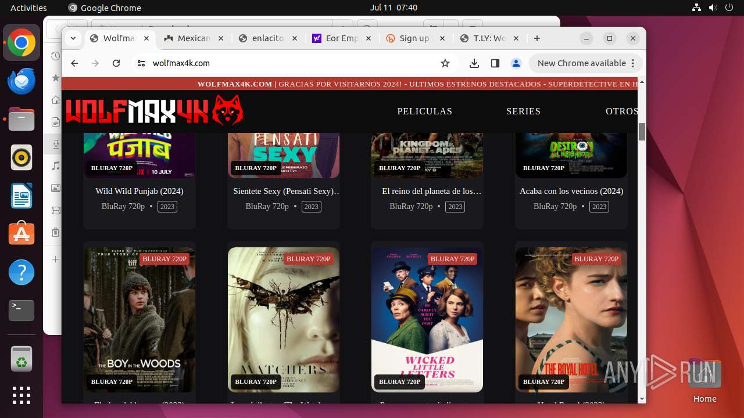This screenshot has height=418, width=744.
Task: Open Trash from the dock
Action: pos(22,359)
